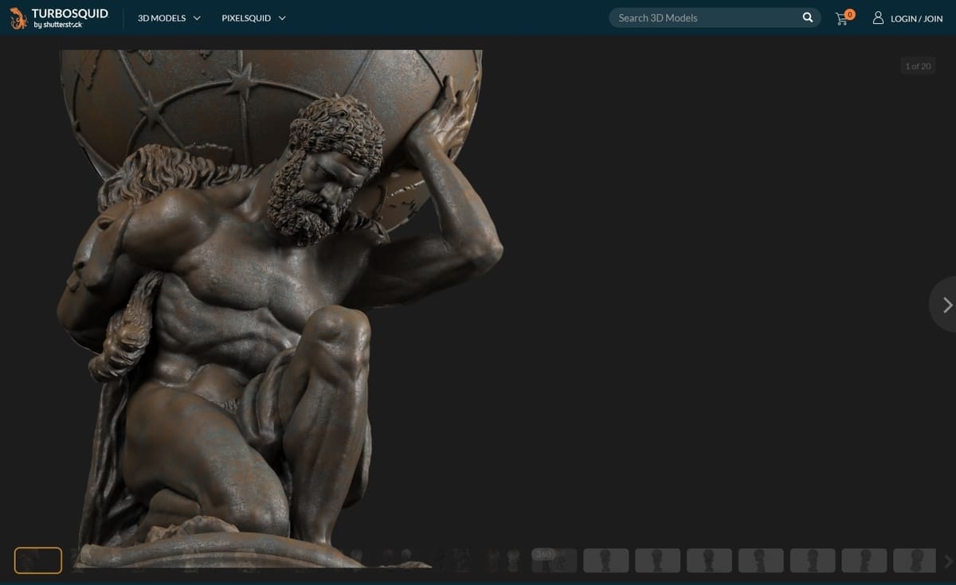Advance the thumbnail strip with its arrow

[947, 561]
